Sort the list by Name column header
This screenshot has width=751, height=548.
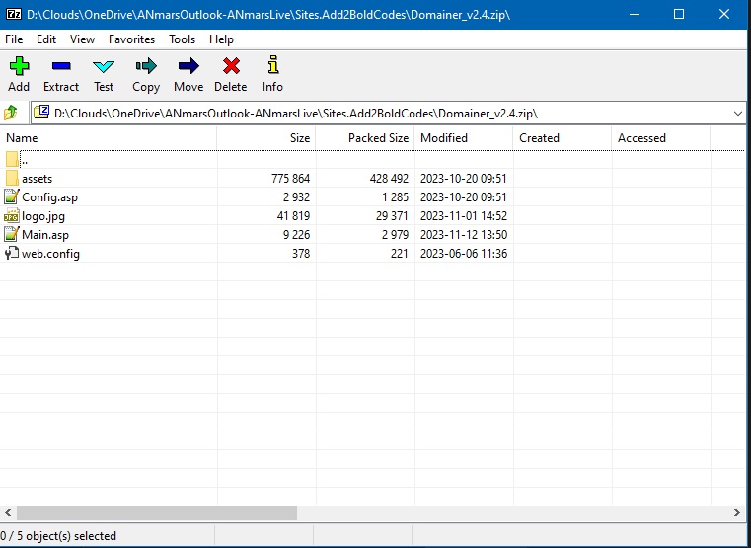click(22, 138)
